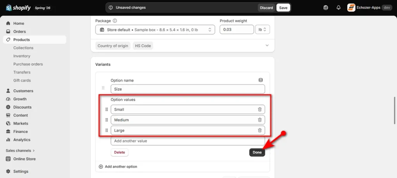Click the Home icon in sidebar

tap(8, 23)
